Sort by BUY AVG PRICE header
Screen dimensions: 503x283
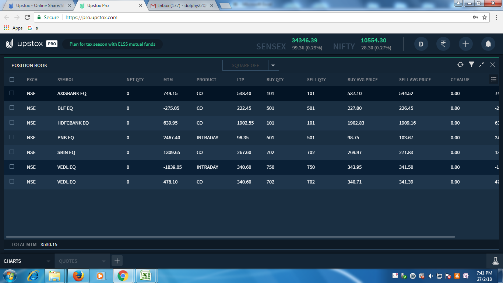coord(362,80)
